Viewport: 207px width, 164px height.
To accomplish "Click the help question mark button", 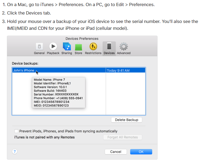I will (x=15, y=151).
